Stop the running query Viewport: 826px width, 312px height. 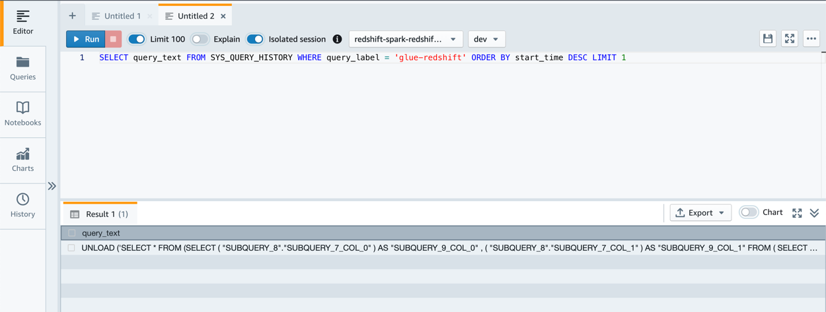114,39
